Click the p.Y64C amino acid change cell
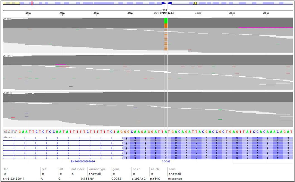The width and height of the screenshot is (295, 182). [155, 179]
